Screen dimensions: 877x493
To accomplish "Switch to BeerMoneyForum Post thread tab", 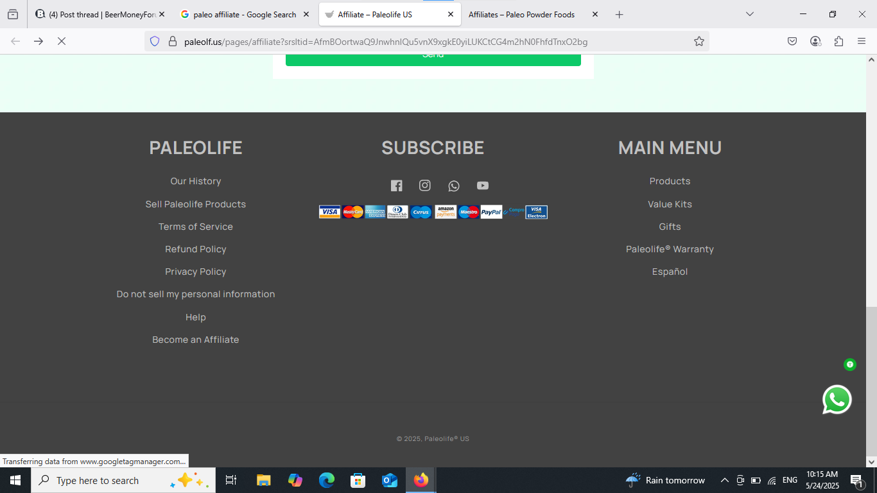I will pyautogui.click(x=100, y=14).
